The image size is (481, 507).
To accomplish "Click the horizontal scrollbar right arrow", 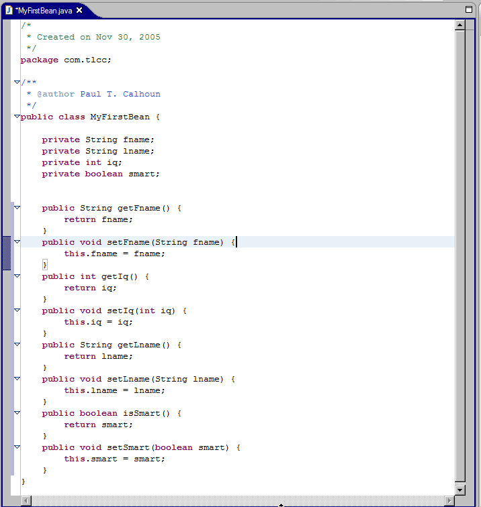I will 449,501.
